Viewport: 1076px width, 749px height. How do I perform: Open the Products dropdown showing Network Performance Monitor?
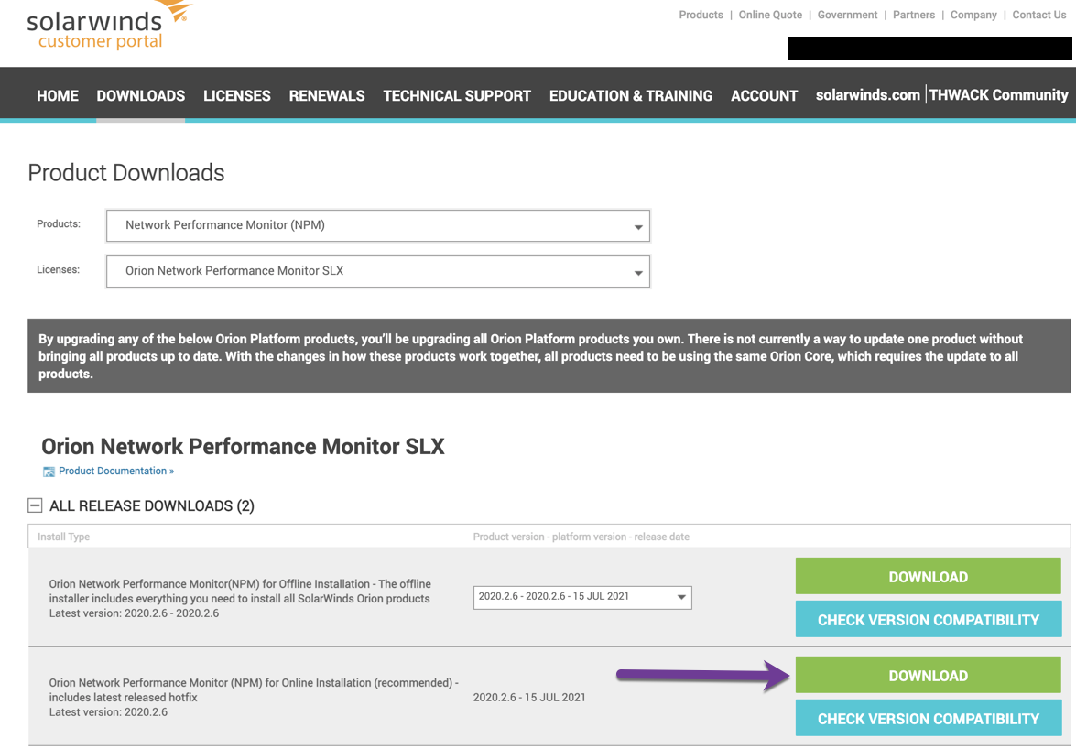point(378,225)
